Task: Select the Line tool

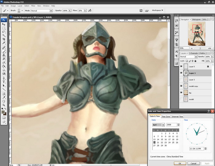Action: 4,89
